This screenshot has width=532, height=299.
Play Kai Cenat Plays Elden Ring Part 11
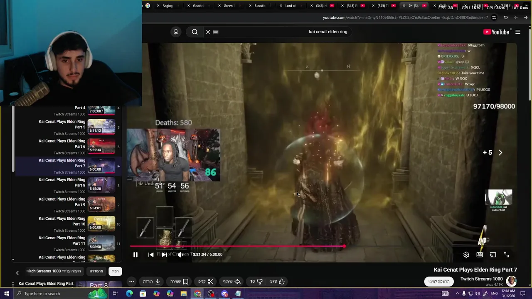(66, 243)
